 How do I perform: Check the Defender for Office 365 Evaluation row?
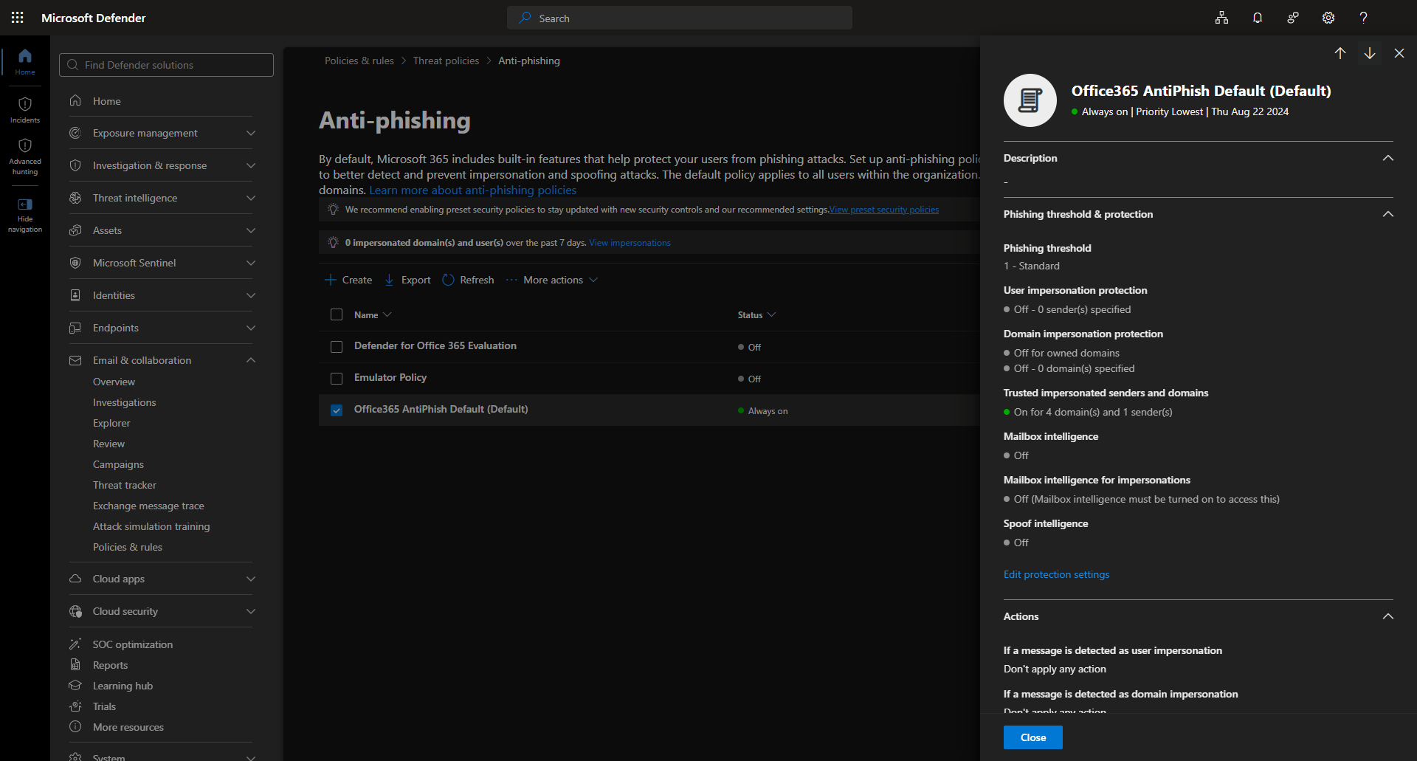pos(337,347)
